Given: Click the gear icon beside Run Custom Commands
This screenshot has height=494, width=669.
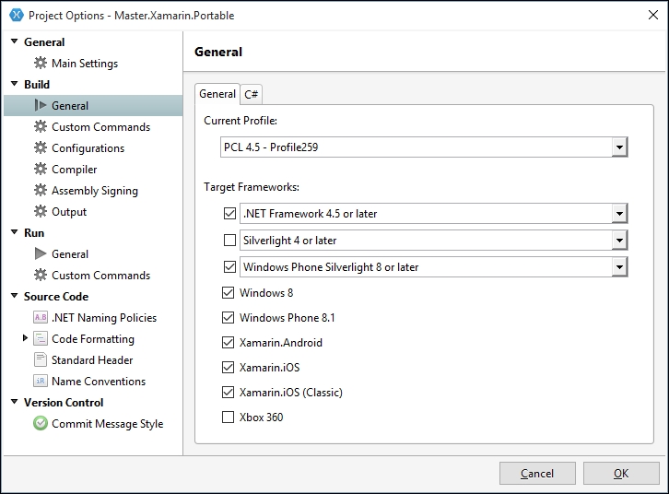Looking at the screenshot, I should (41, 275).
